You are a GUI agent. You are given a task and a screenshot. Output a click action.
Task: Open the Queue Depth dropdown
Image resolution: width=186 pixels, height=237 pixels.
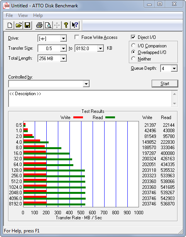click(x=174, y=69)
